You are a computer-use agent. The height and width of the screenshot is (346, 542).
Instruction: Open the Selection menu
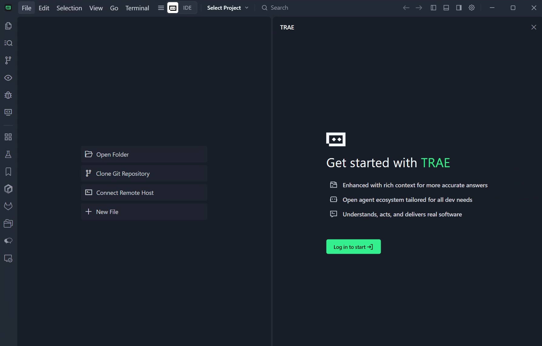69,8
